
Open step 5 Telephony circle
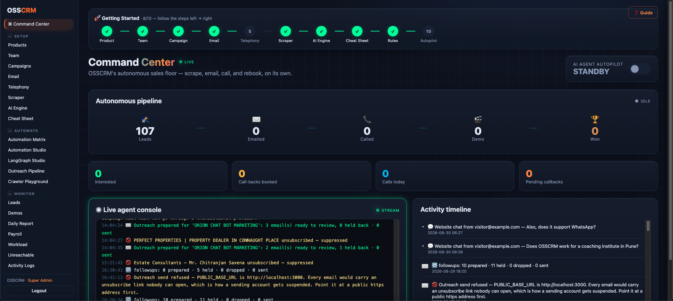pos(250,31)
